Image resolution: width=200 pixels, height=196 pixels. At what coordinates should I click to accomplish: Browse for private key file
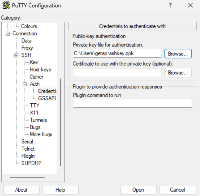178,54
